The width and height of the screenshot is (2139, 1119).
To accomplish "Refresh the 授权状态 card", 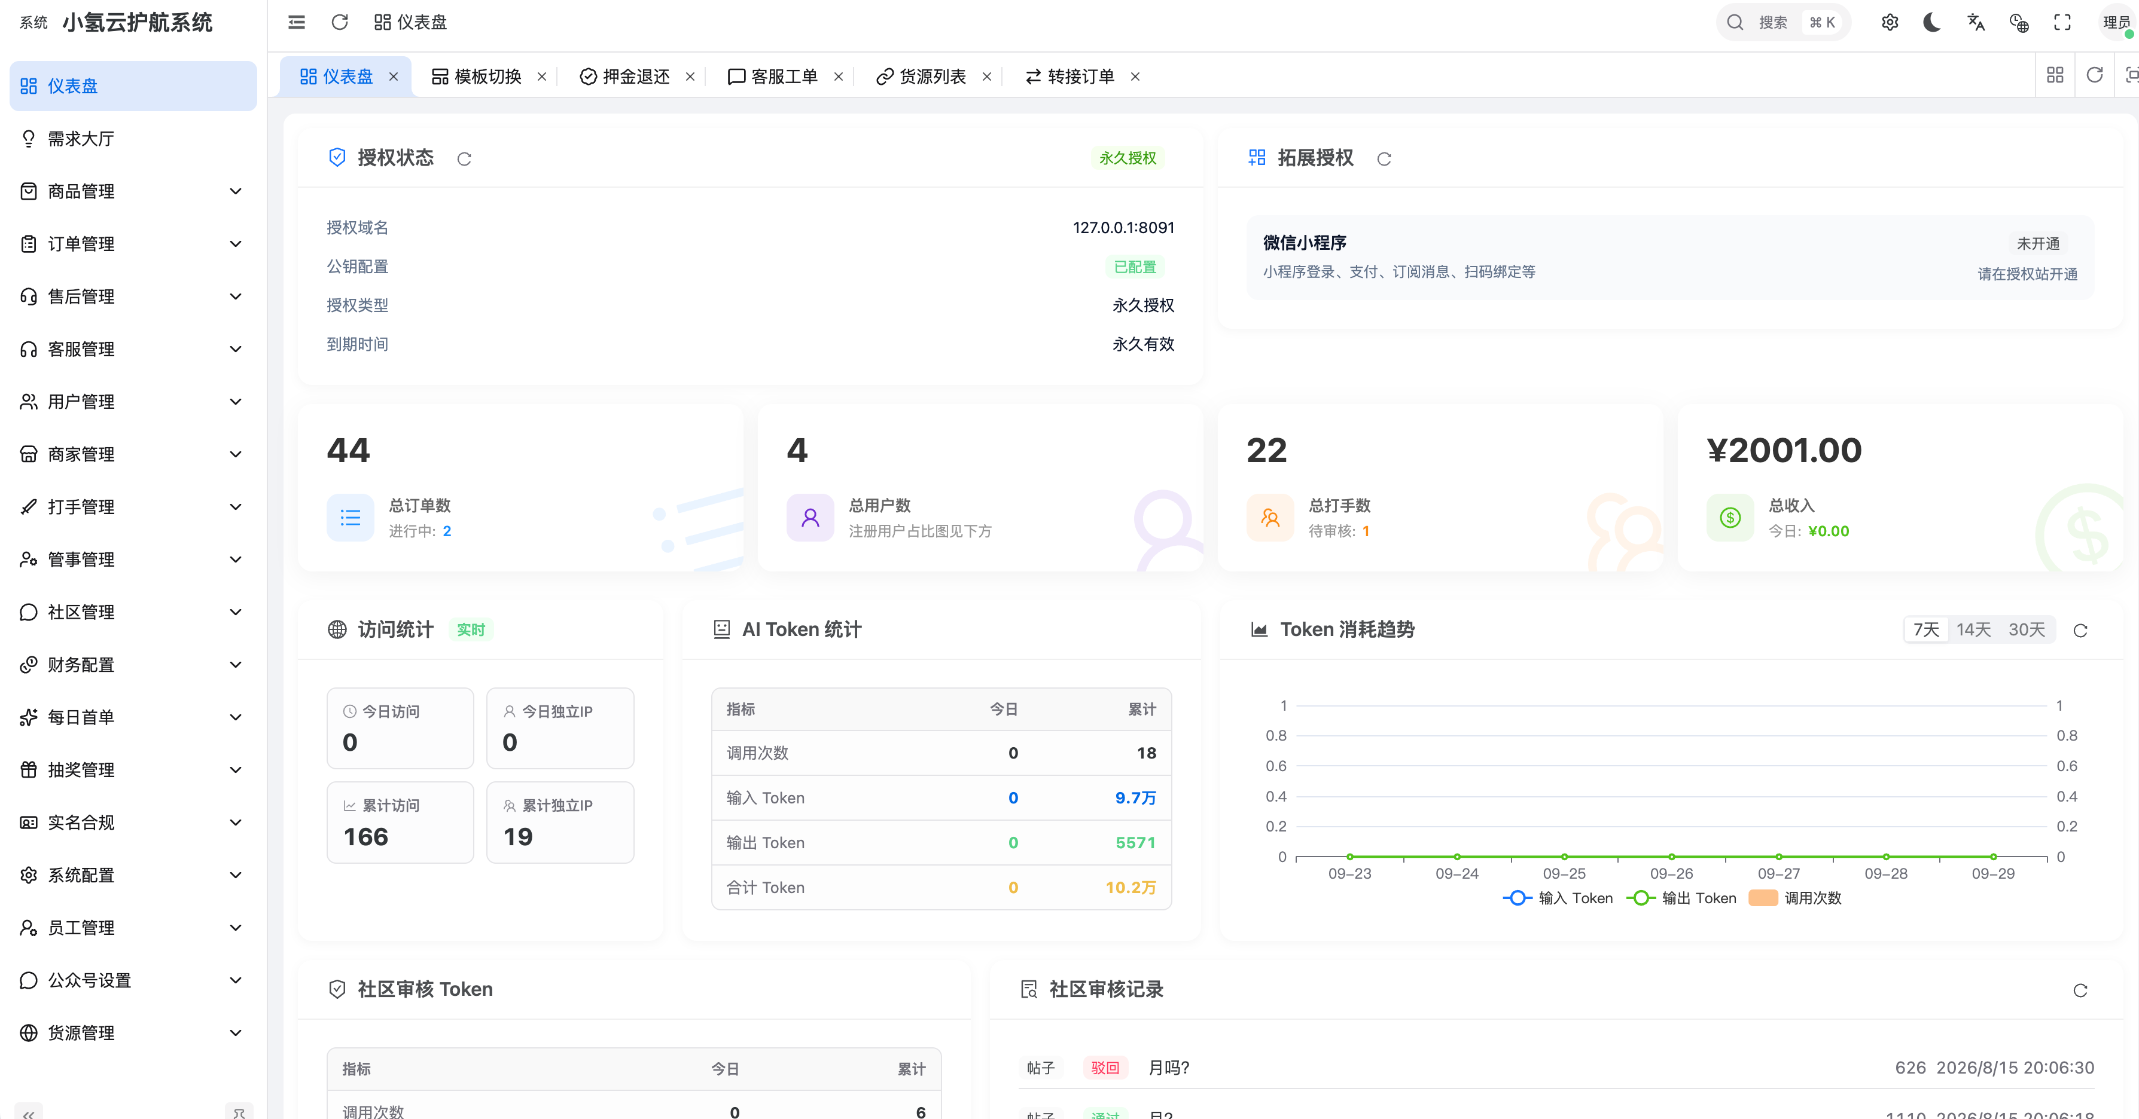I will click(464, 159).
